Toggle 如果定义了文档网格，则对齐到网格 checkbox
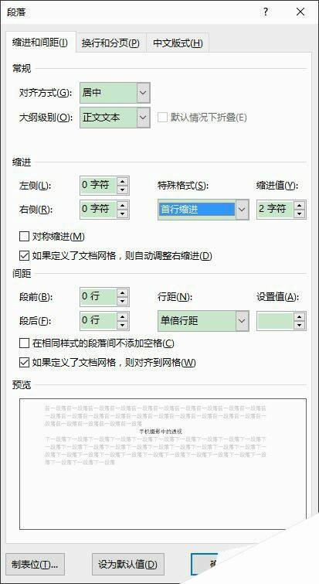This screenshot has height=584, width=319. pyautogui.click(x=24, y=363)
